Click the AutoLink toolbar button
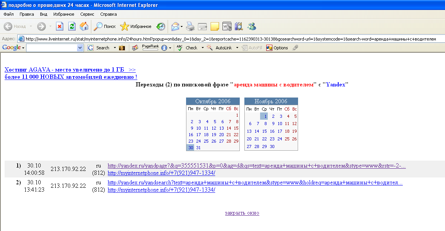This screenshot has width=445, height=231. (x=219, y=48)
